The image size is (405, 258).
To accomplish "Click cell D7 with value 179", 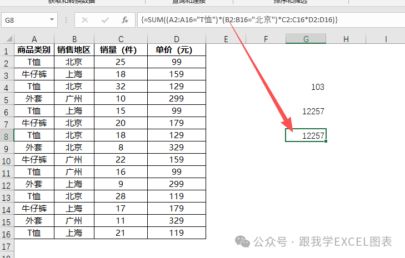I will [177, 123].
